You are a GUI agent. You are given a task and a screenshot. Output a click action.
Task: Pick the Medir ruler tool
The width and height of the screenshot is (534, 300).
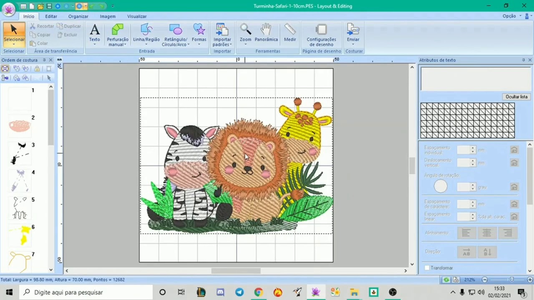click(x=290, y=32)
